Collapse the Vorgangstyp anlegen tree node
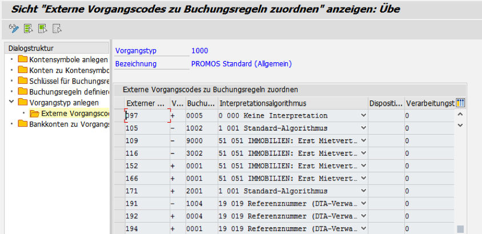The image size is (482, 234). [12, 103]
